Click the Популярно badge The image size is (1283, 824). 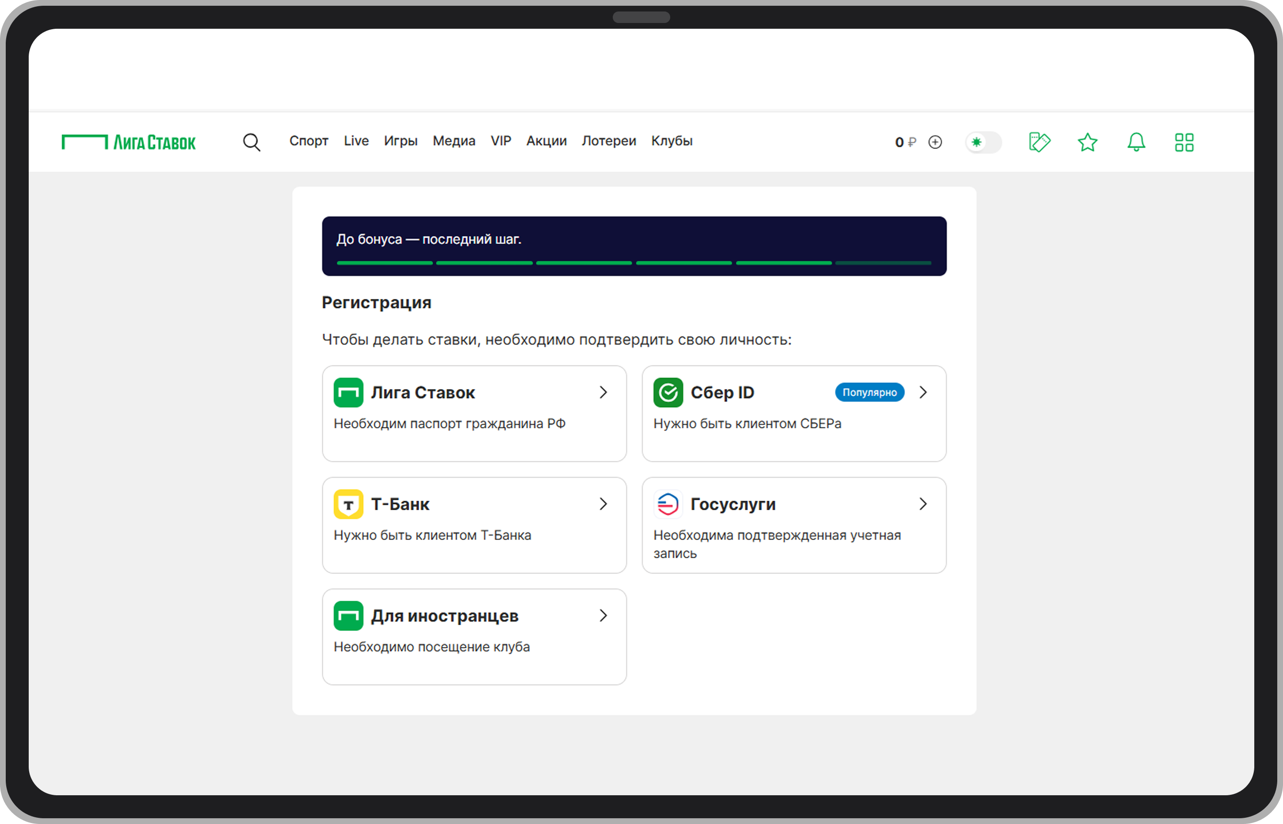click(x=869, y=392)
